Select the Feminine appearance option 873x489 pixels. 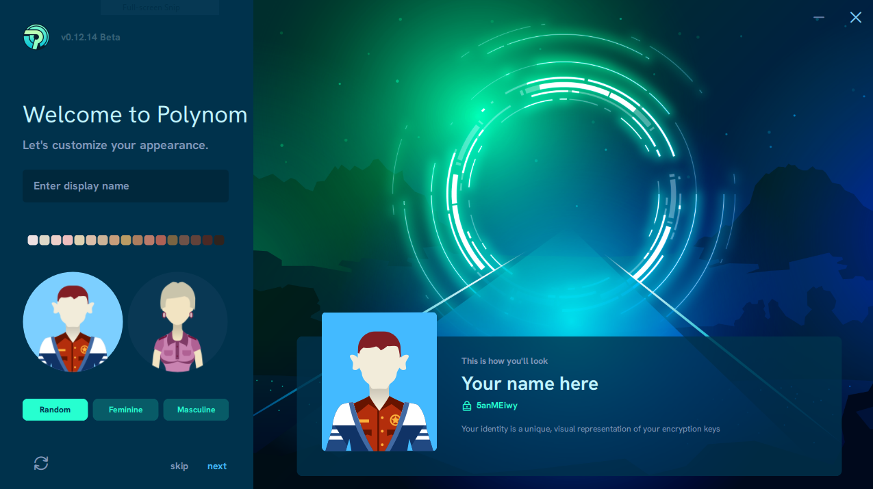pyautogui.click(x=125, y=410)
